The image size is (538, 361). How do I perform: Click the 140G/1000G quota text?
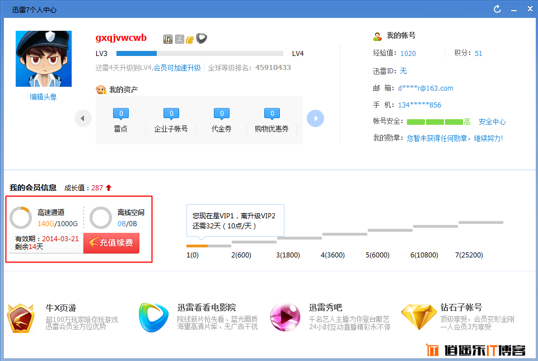tap(58, 224)
